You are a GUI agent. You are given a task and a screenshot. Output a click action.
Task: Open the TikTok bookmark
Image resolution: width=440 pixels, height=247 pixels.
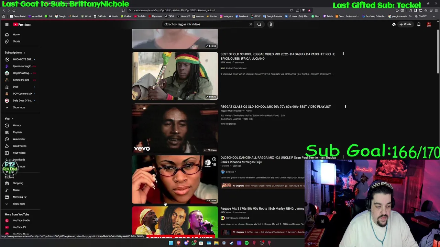pos(169,16)
